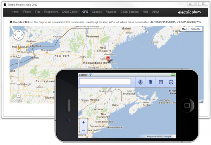Click the Favorites navigation link
Screen dimensions: 211x145
pos(111,12)
